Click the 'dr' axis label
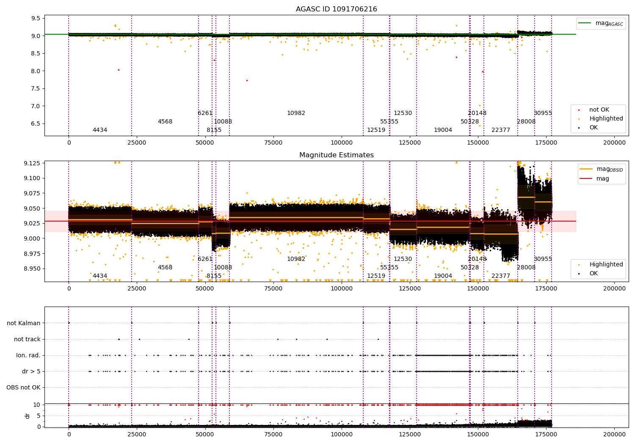This screenshot has width=635, height=444. (28, 416)
